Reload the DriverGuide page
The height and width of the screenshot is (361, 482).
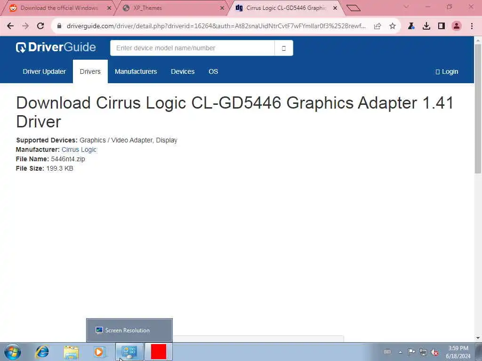[40, 26]
